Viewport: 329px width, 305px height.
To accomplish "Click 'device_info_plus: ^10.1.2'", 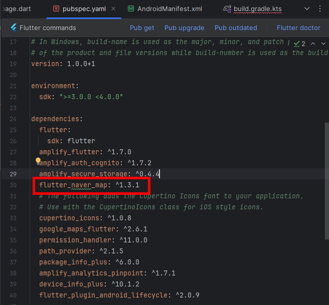I will pyautogui.click(x=89, y=284).
